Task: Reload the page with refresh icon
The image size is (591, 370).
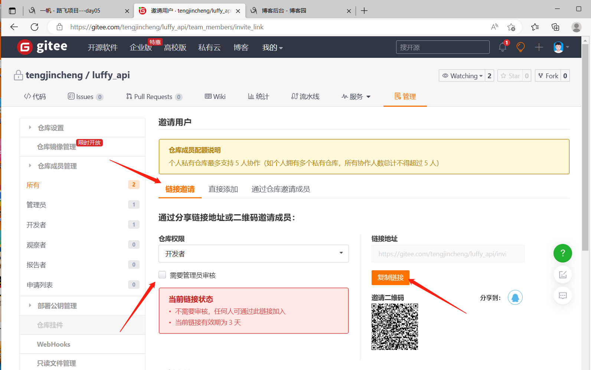Action: coord(35,27)
